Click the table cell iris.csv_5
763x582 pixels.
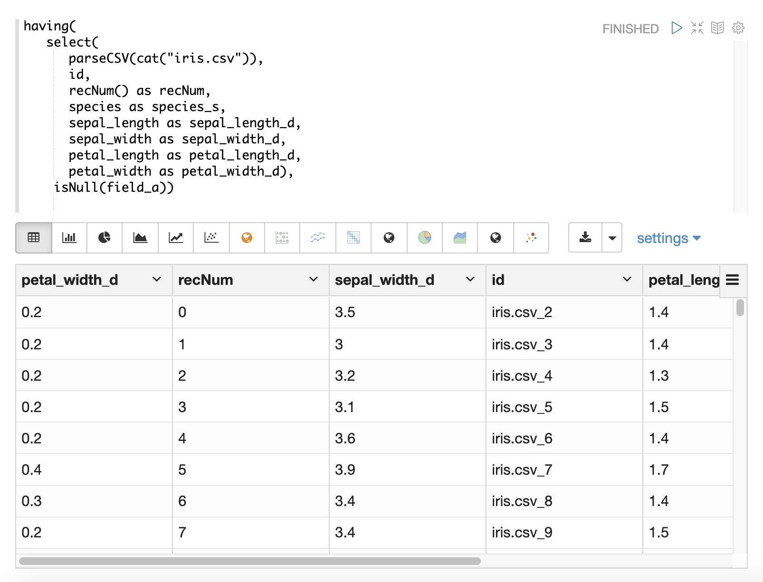click(x=522, y=407)
